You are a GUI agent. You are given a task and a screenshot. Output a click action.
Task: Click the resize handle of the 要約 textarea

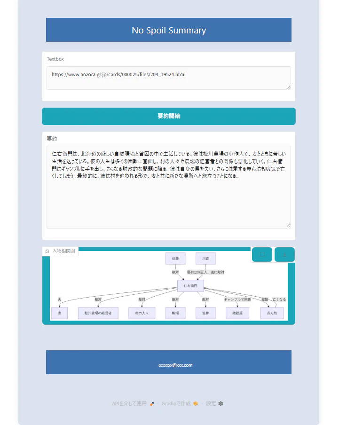(288, 226)
